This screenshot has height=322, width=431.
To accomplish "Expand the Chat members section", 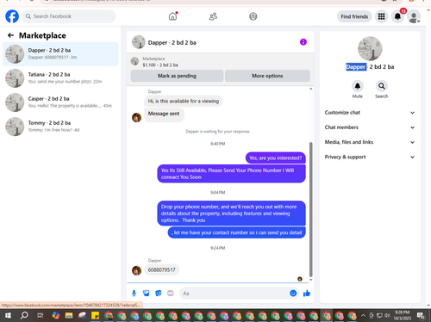I will pos(370,127).
